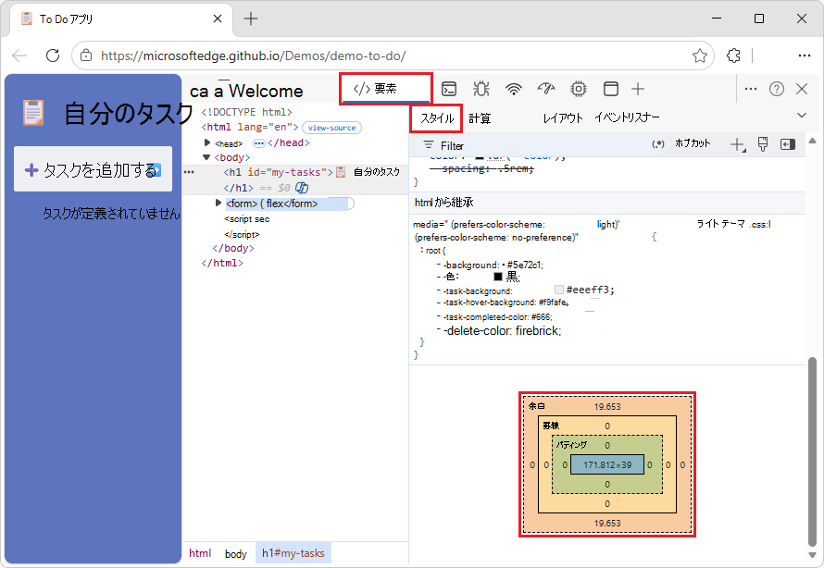Open DevTools help icon
Image resolution: width=824 pixels, height=568 pixels.
click(x=777, y=89)
